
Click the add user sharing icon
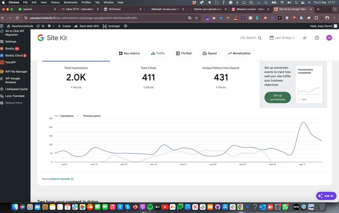[x=305, y=38]
